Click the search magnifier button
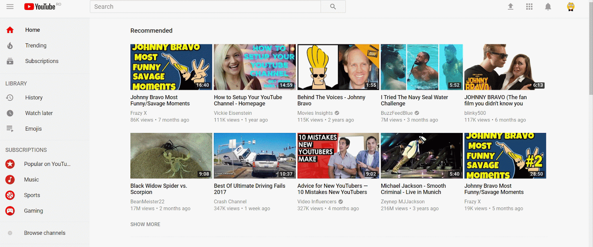 (333, 7)
